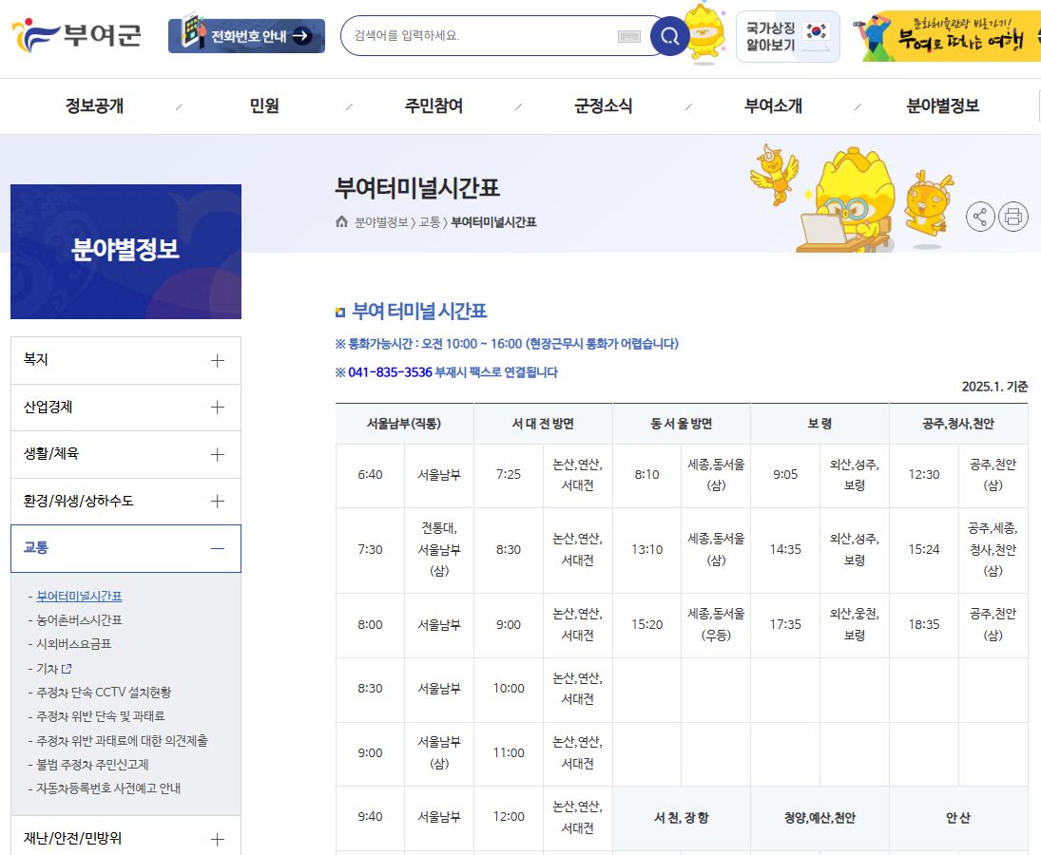Click the 부여군 logo at top left
Screen dimensions: 1041x855
pyautogui.click(x=76, y=35)
